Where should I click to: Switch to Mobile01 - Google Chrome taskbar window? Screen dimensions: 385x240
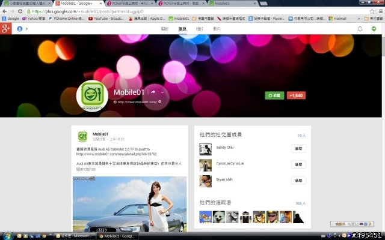click(x=117, y=236)
